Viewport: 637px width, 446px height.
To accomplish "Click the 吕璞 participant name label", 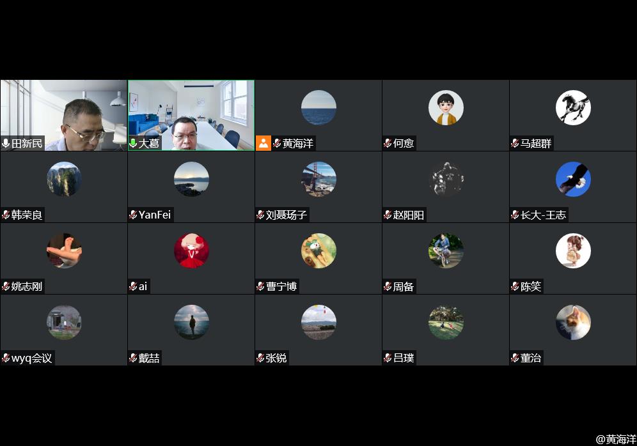I will coord(404,358).
